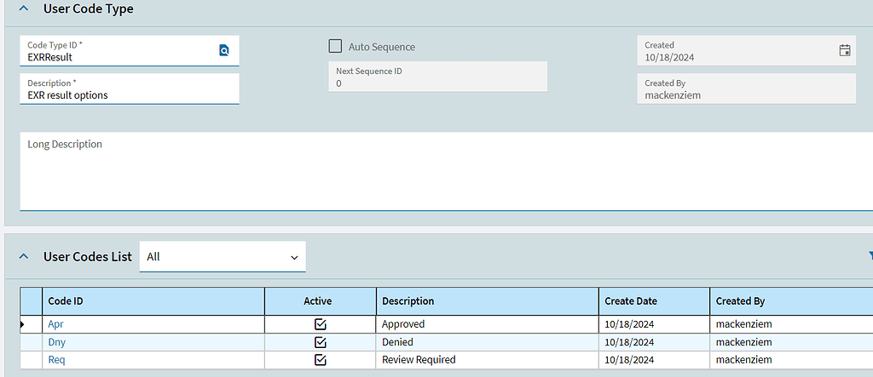
Task: Select the Denied description cell
Action: click(x=487, y=342)
